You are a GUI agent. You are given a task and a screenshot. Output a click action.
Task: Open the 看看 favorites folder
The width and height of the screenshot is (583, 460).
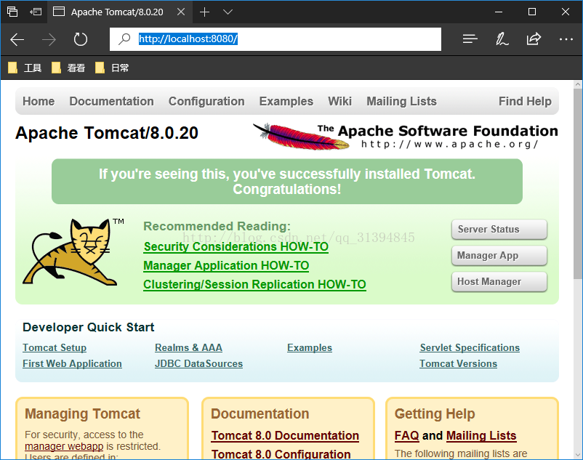coord(68,68)
